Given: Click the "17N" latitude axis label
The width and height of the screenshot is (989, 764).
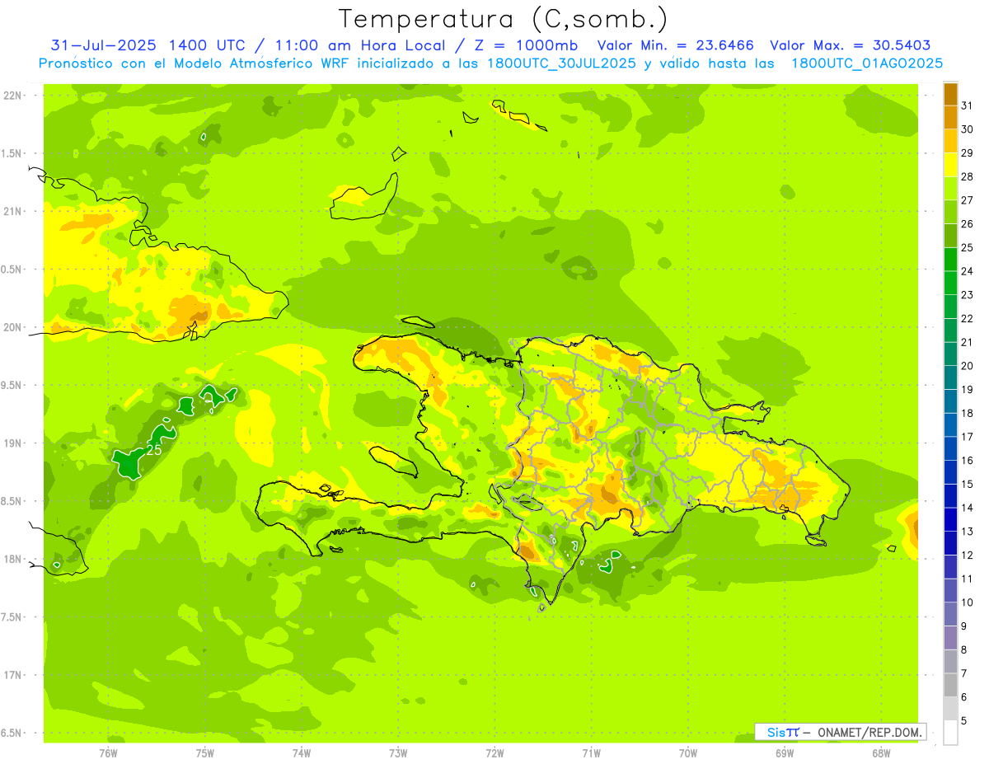Looking at the screenshot, I should 12,675.
